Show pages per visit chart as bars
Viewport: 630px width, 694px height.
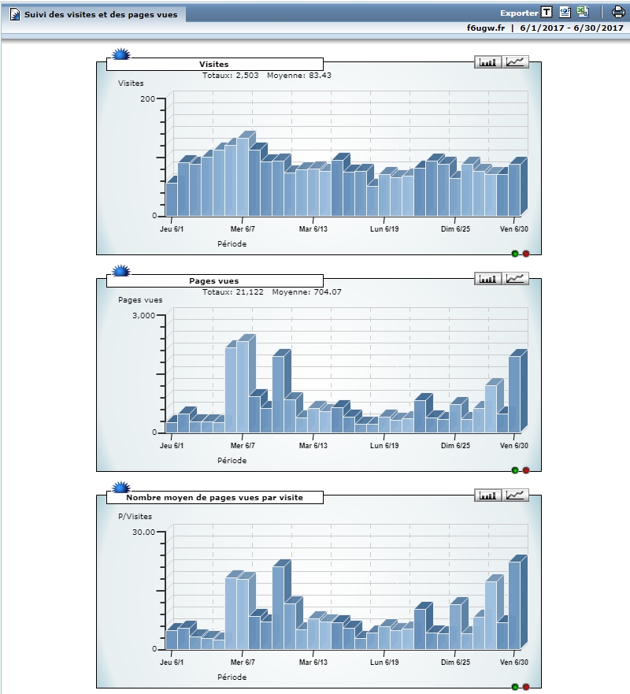[x=487, y=495]
